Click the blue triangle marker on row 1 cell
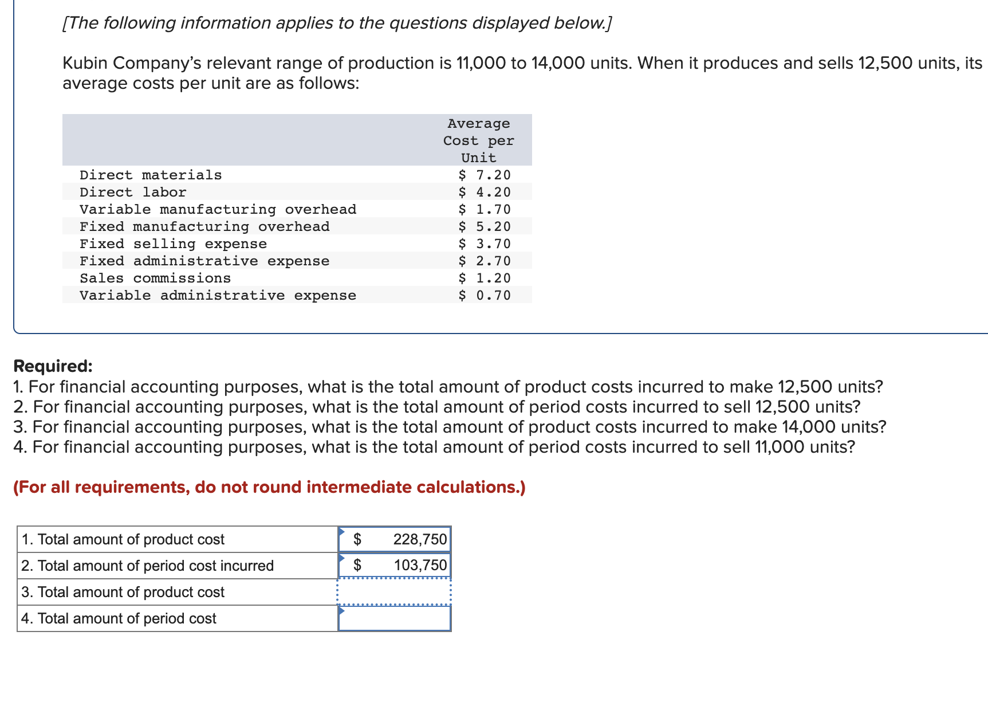 [x=342, y=531]
